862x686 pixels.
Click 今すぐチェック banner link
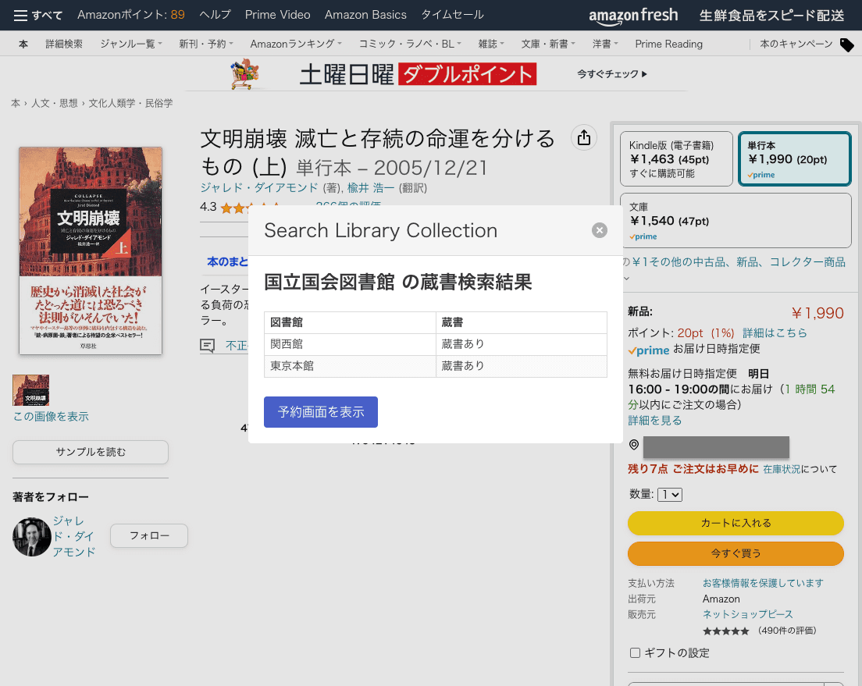[612, 74]
